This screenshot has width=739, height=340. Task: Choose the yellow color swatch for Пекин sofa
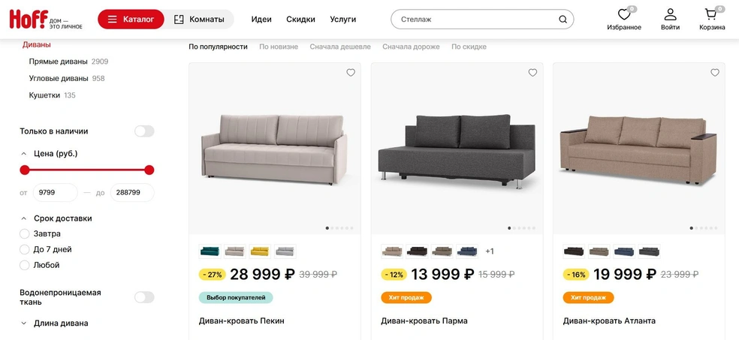(x=259, y=251)
